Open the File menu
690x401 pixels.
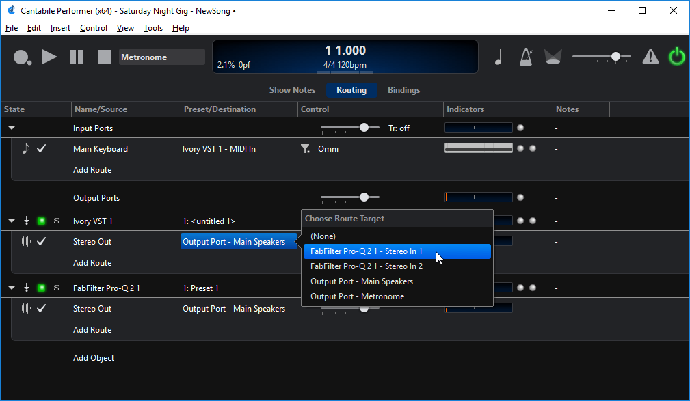pyautogui.click(x=12, y=28)
